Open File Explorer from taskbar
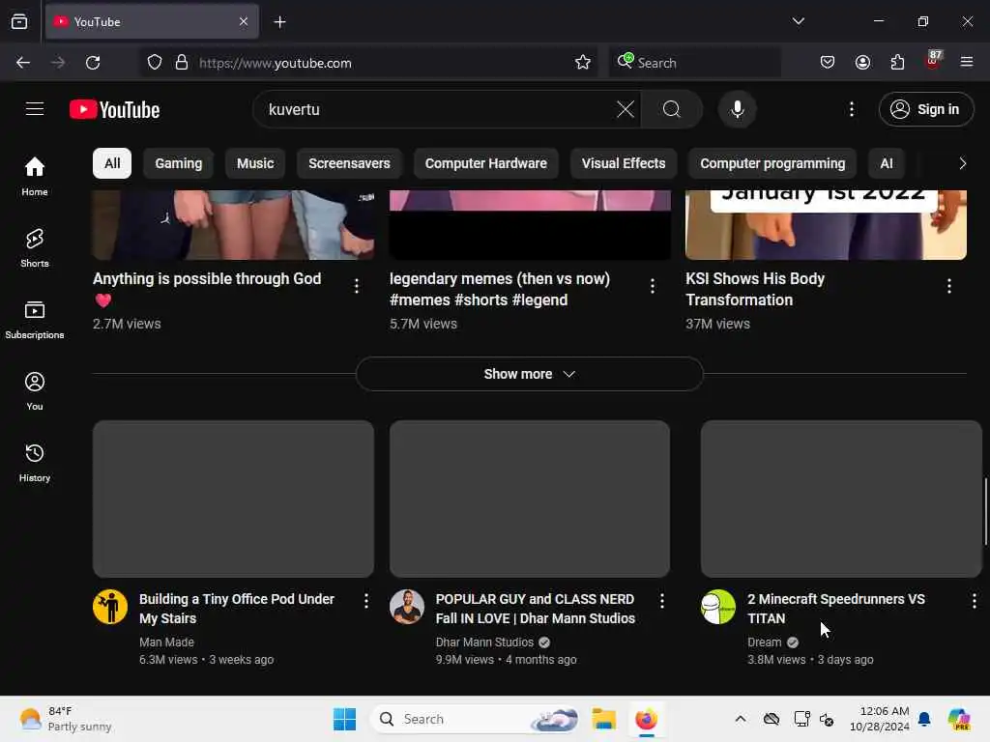 click(x=603, y=719)
